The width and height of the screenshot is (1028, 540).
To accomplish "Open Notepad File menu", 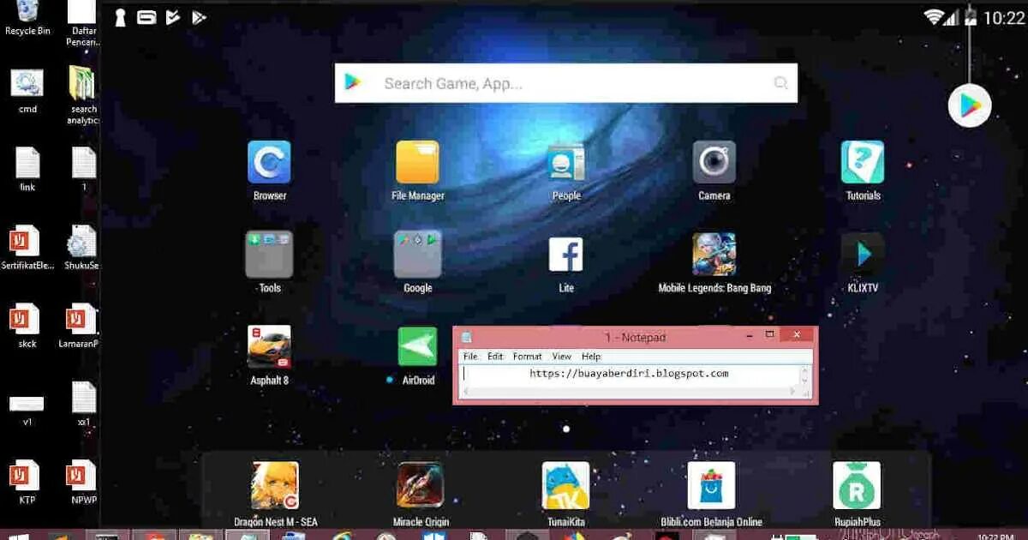I will coord(470,357).
